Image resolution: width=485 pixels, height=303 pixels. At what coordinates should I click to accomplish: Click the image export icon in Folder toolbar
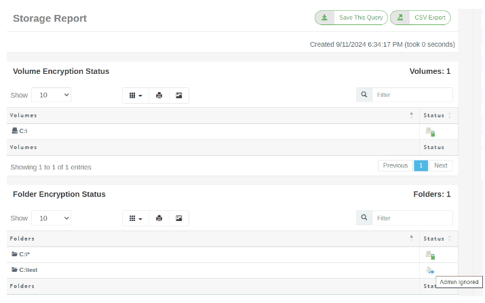pos(178,218)
